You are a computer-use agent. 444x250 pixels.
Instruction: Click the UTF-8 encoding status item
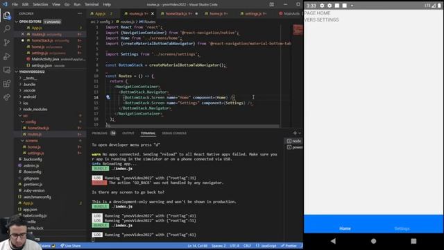[x=234, y=246]
